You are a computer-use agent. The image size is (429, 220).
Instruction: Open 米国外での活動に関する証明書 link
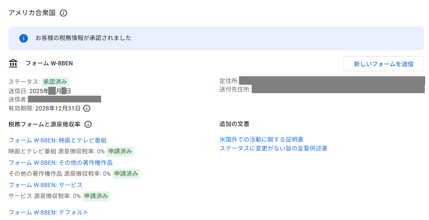[x=261, y=140]
